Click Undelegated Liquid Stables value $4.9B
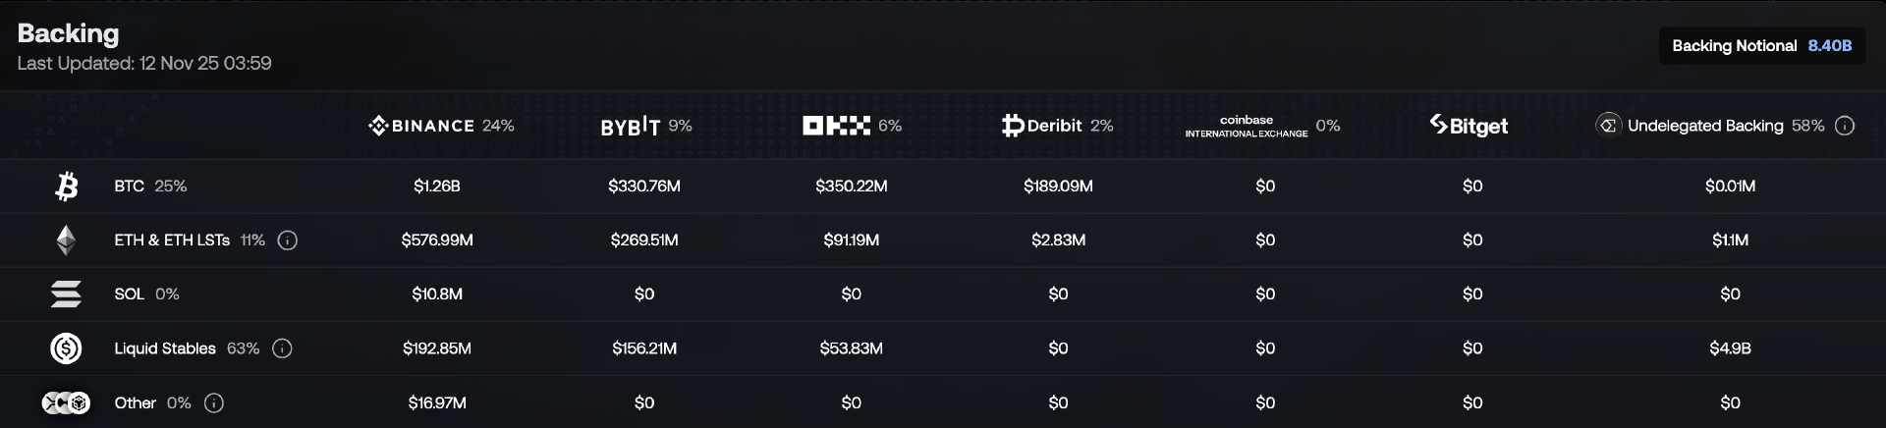Screen dimensions: 1886x428 pyautogui.click(x=1730, y=348)
